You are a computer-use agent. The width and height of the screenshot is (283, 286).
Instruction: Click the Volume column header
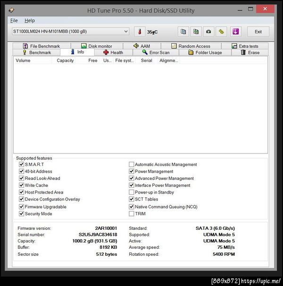click(33, 60)
